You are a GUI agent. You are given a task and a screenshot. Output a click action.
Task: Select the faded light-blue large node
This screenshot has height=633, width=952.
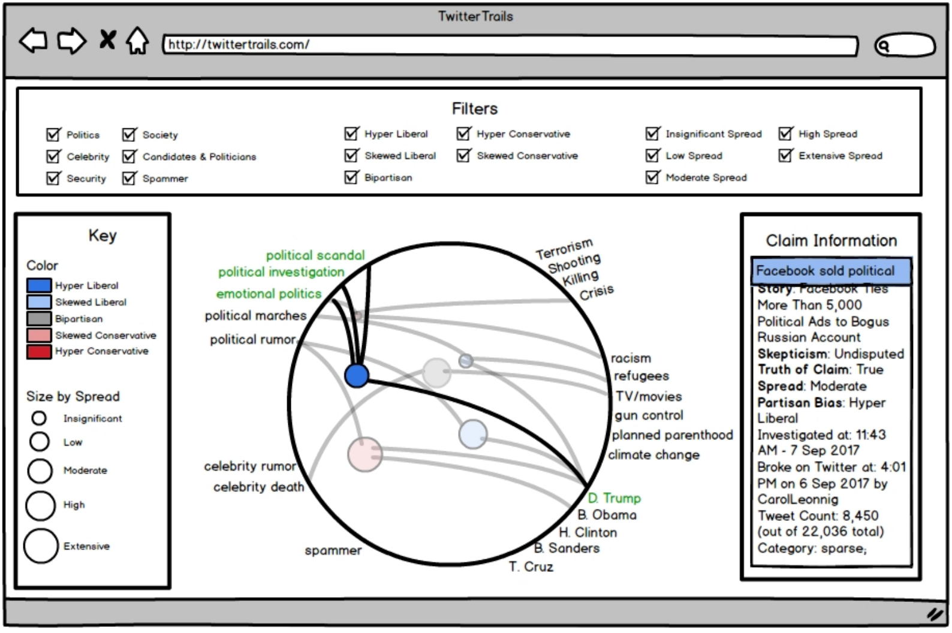coord(473,435)
